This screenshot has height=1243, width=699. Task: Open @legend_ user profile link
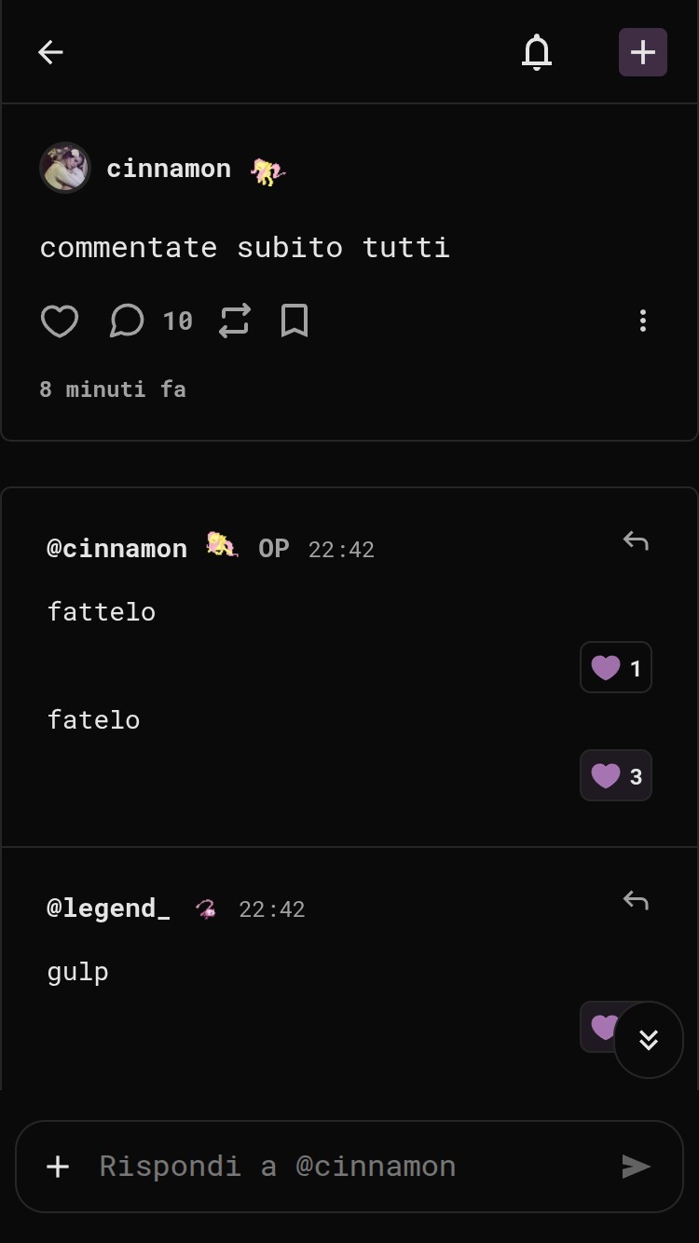click(109, 908)
